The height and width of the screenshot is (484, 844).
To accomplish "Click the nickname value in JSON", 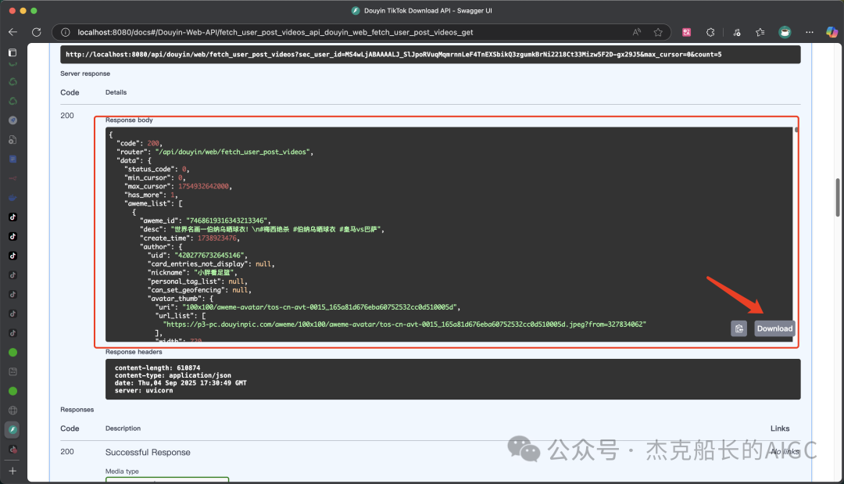I will [213, 272].
